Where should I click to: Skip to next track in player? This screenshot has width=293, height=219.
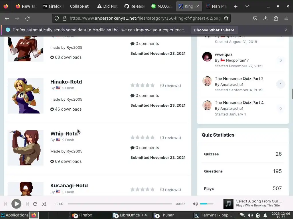pos(27,204)
